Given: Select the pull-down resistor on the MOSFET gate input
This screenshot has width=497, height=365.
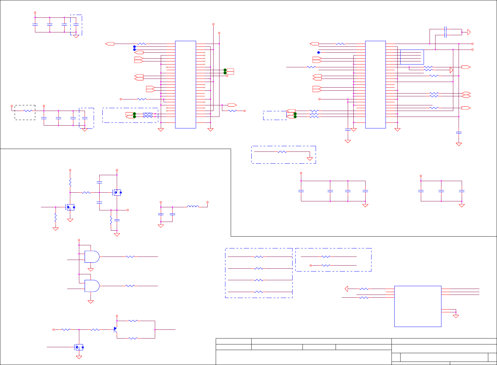Looking at the screenshot, I should tap(56, 217).
